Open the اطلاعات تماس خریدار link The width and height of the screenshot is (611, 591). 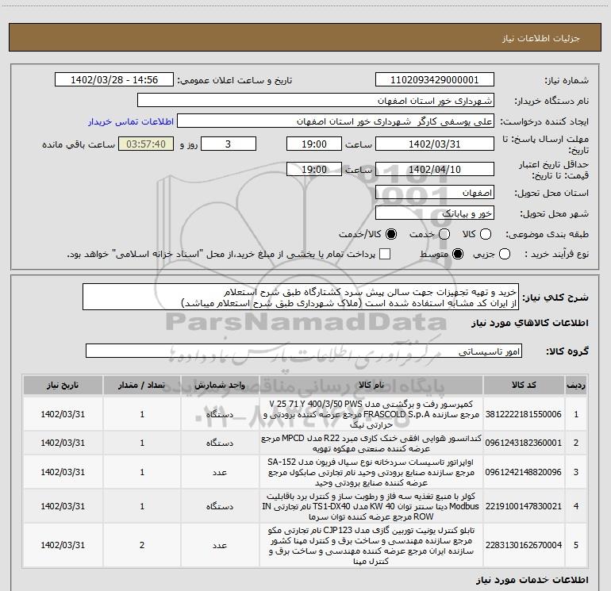tap(131, 121)
